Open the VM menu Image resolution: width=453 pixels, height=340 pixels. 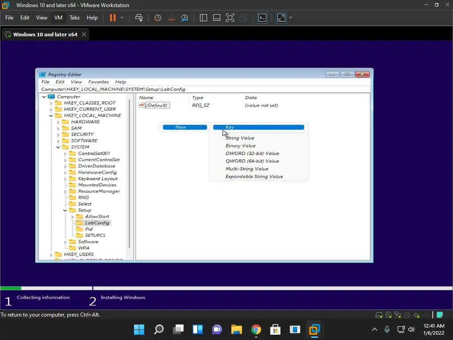[58, 18]
